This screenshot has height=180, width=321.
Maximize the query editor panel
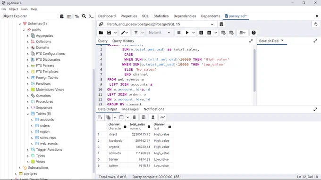(x=251, y=41)
